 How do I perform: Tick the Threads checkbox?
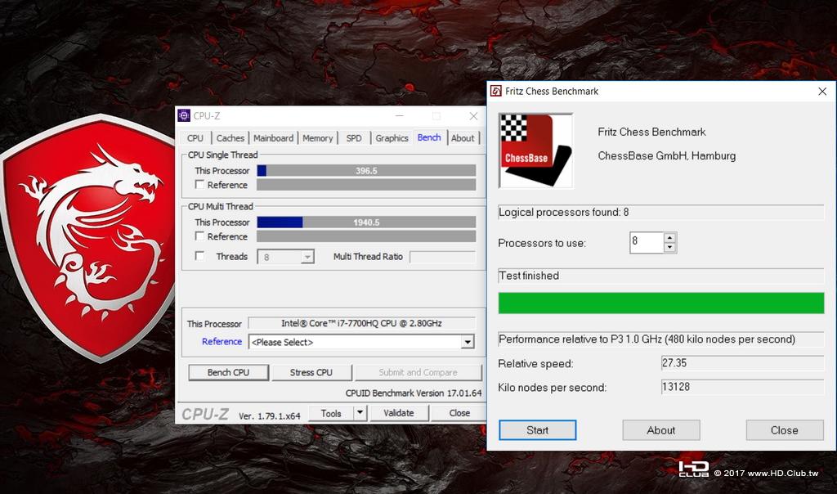pos(199,256)
